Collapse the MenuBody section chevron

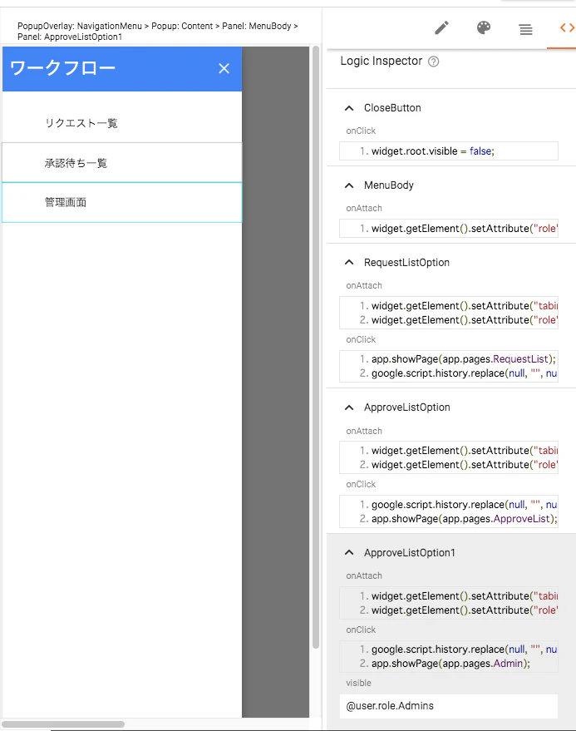349,185
